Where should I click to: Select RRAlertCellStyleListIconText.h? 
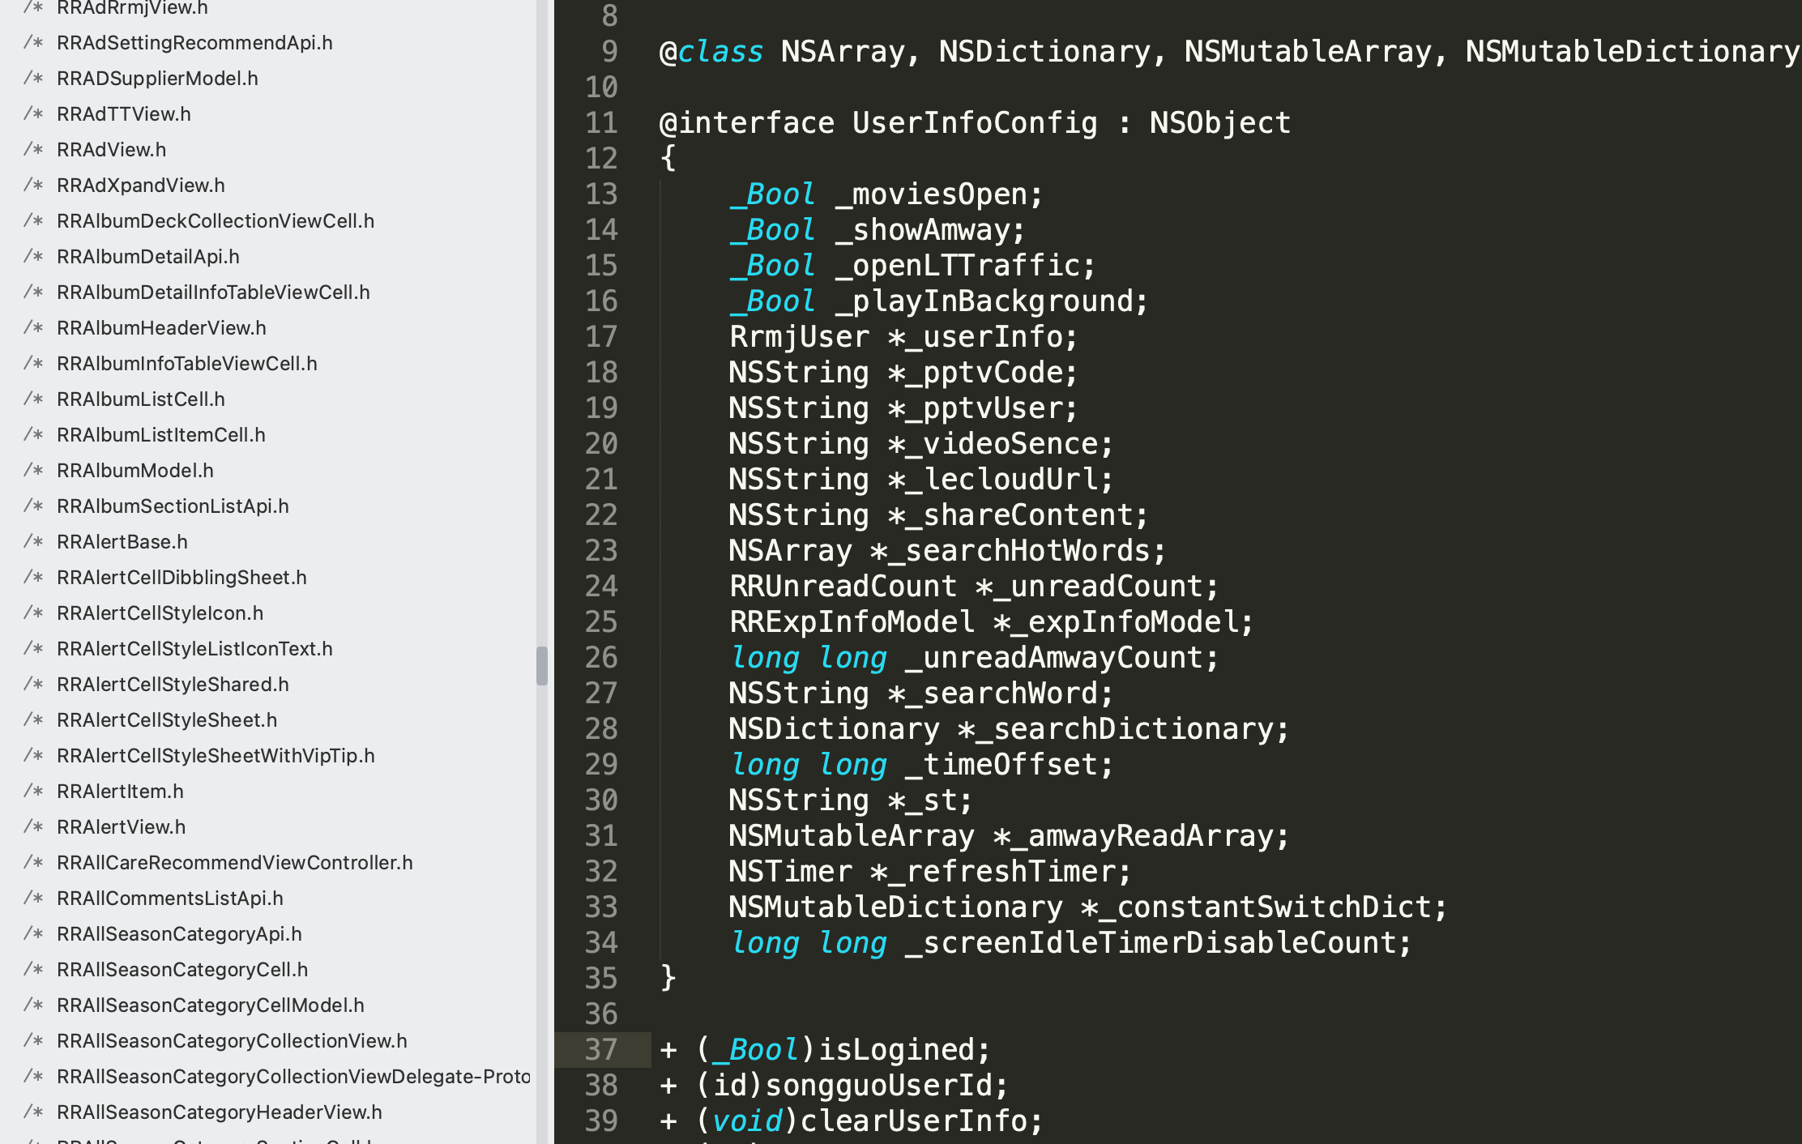194,649
